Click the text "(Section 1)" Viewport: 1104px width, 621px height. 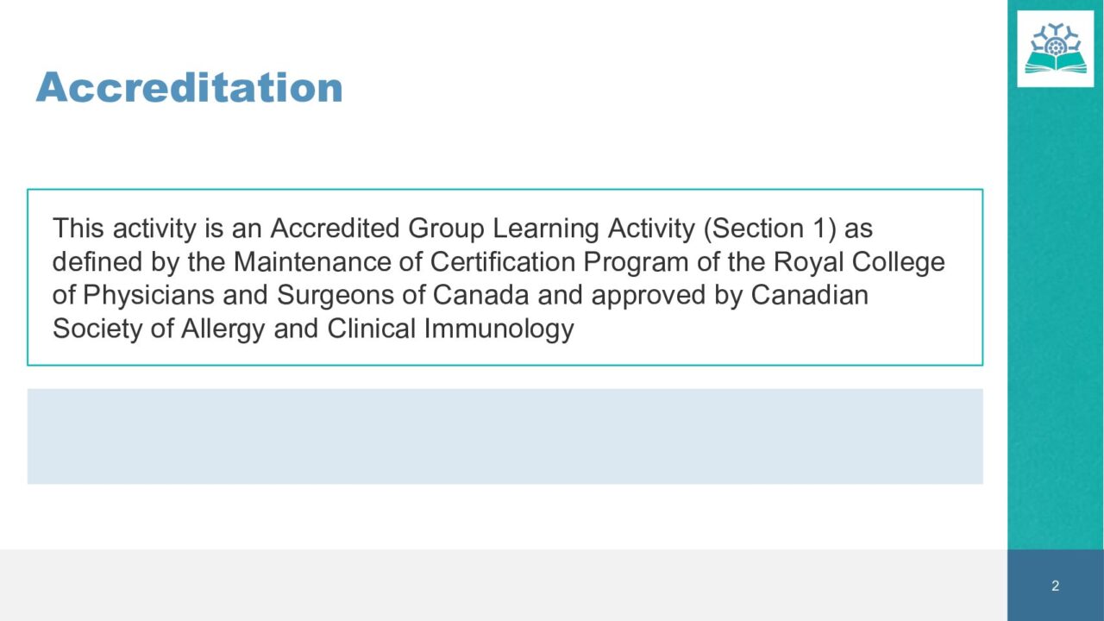pos(769,229)
